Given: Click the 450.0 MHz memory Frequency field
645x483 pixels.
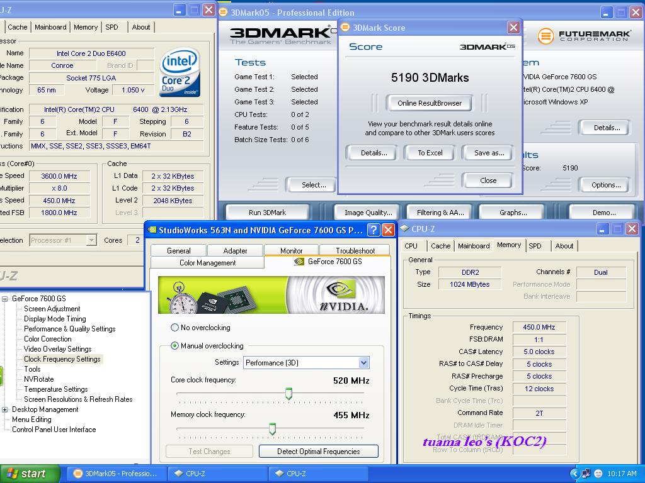Looking at the screenshot, I should coord(539,327).
